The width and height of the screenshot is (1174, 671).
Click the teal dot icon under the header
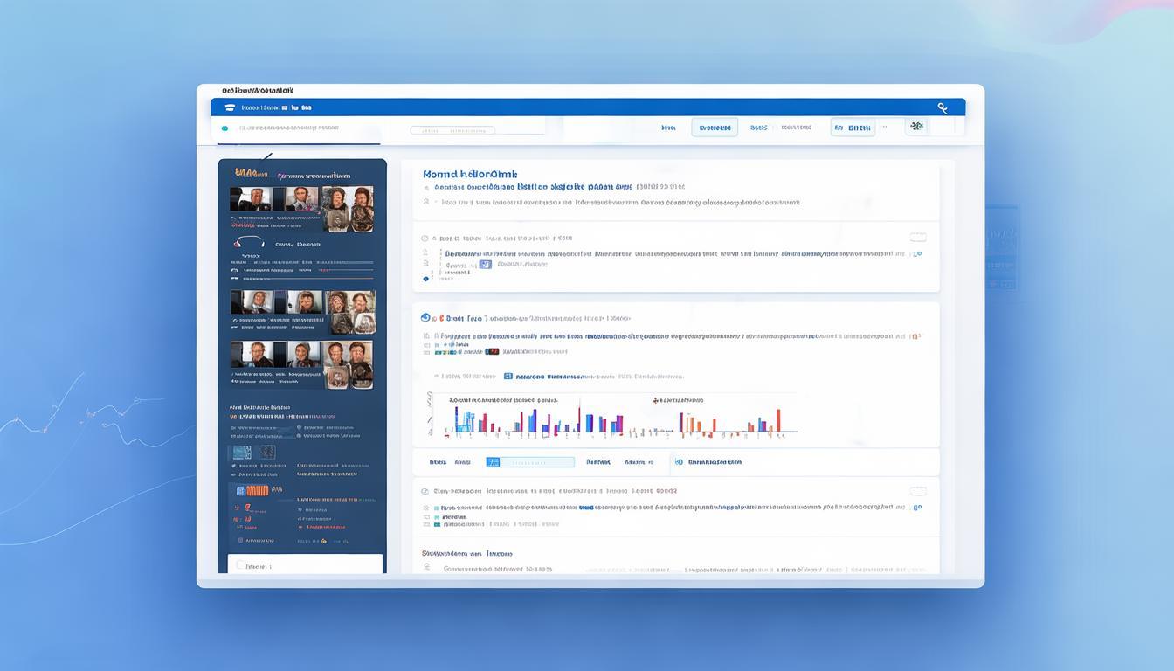coord(224,128)
